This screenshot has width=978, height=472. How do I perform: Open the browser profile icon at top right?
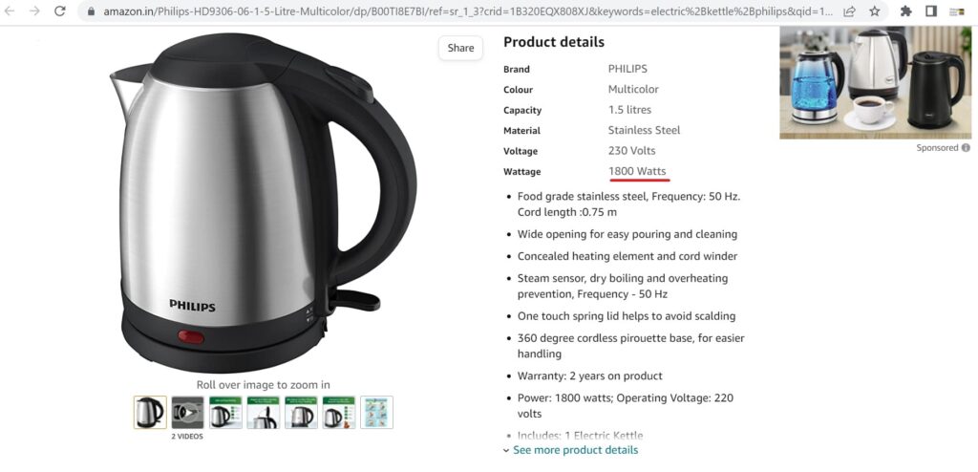click(957, 11)
